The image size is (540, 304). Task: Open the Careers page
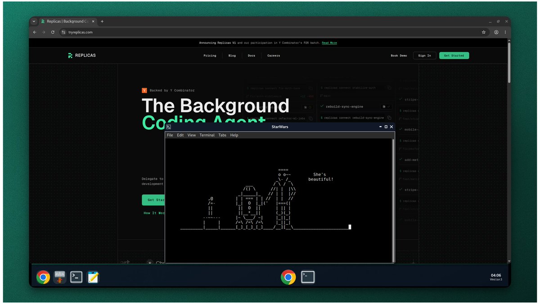274,55
